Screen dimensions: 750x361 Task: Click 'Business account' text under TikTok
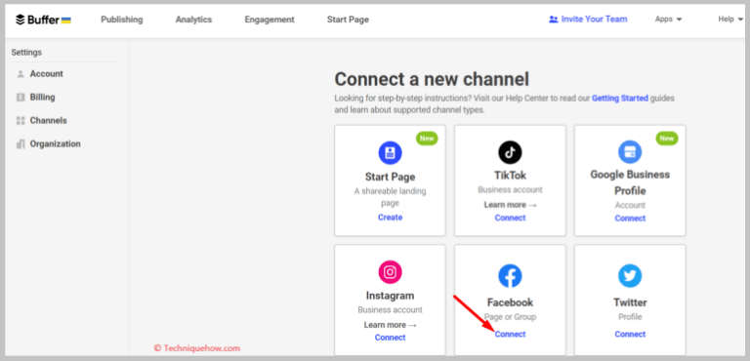tap(511, 190)
